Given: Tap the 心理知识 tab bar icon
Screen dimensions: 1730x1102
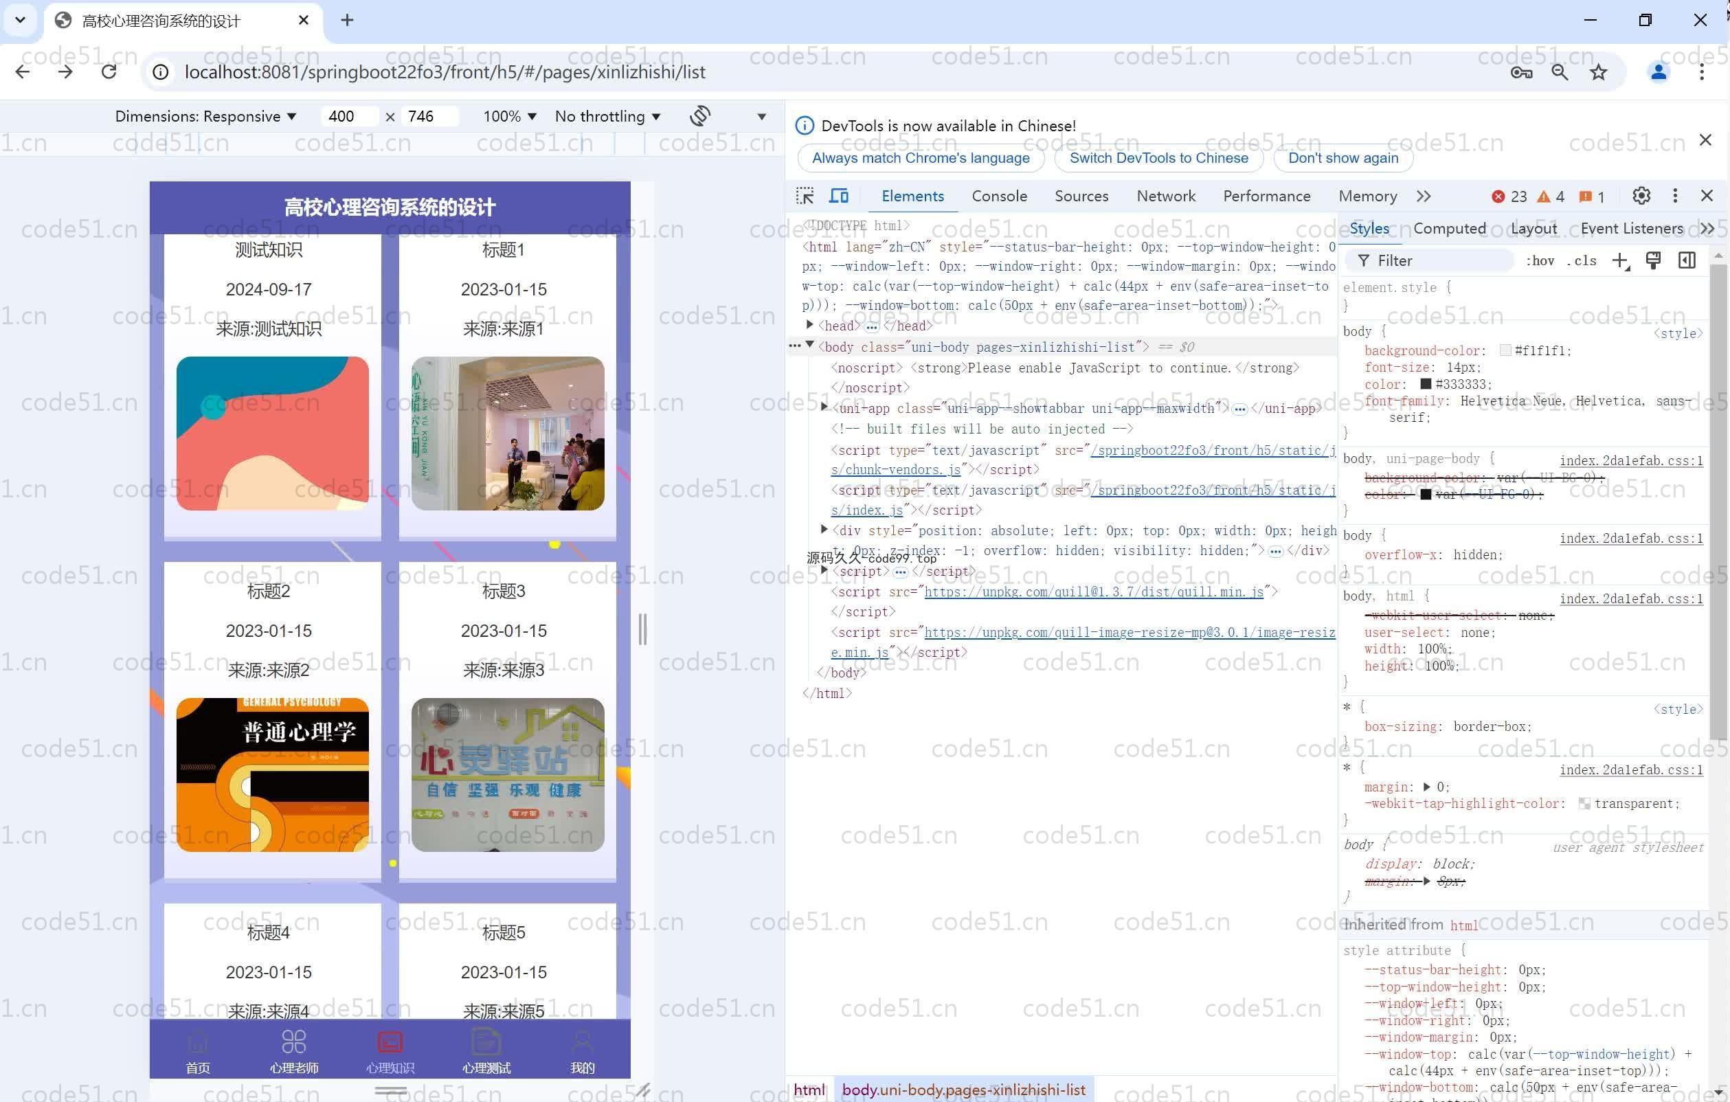Looking at the screenshot, I should pyautogui.click(x=390, y=1052).
